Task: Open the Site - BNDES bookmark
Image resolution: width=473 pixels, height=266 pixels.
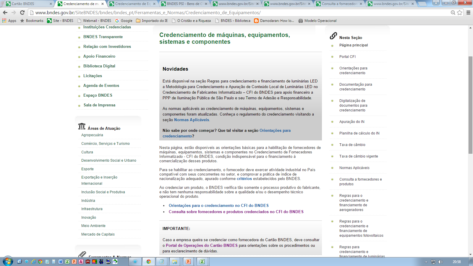Action: tap(60, 21)
